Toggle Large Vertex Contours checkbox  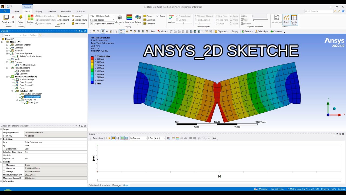click(91, 24)
